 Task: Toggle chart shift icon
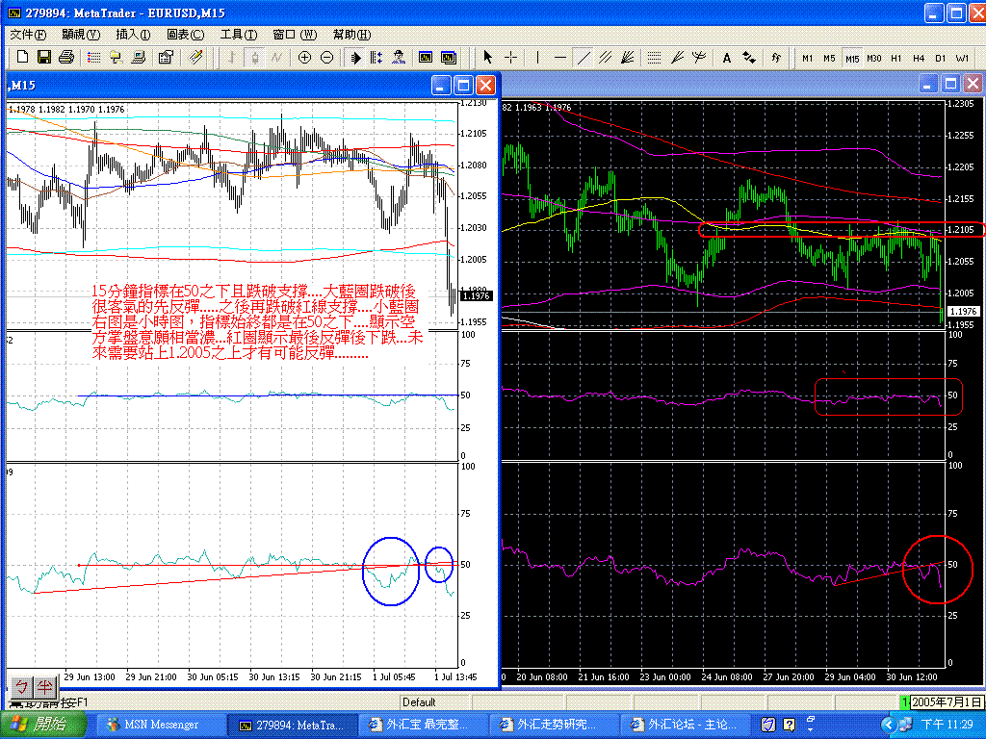click(376, 58)
